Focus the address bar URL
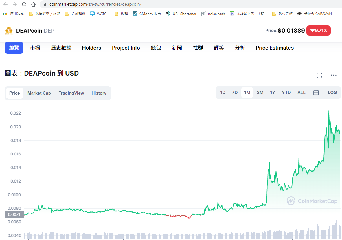 click(95, 4)
